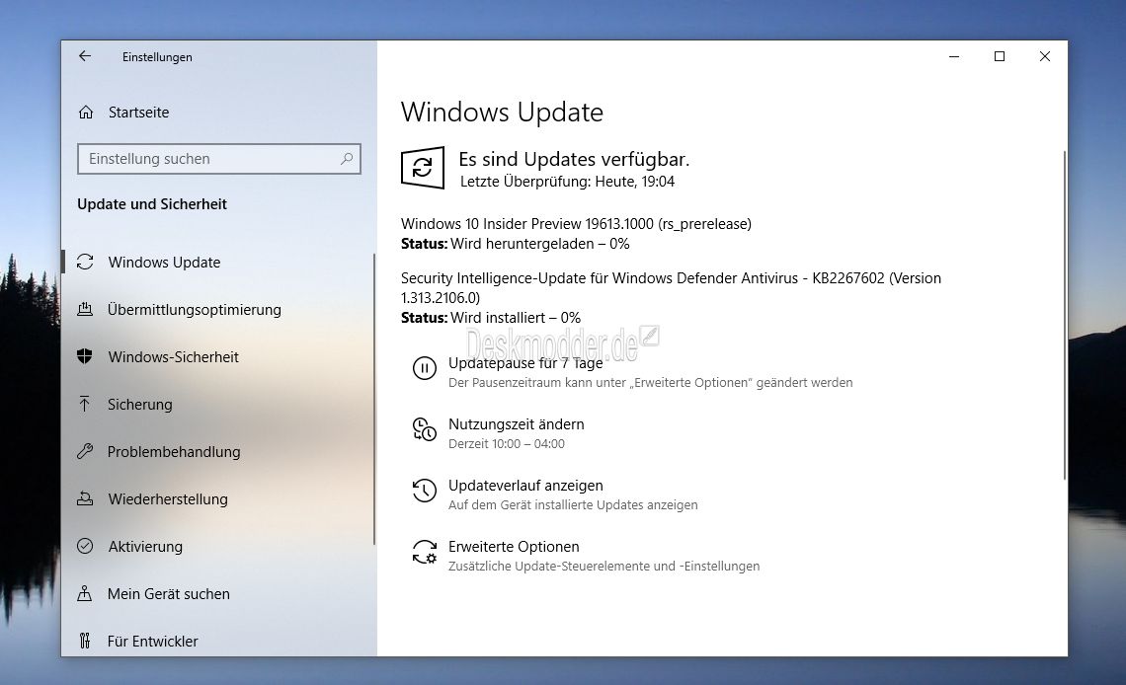This screenshot has width=1126, height=685.
Task: Click the Für Entwickler tools icon
Action: tap(85, 641)
